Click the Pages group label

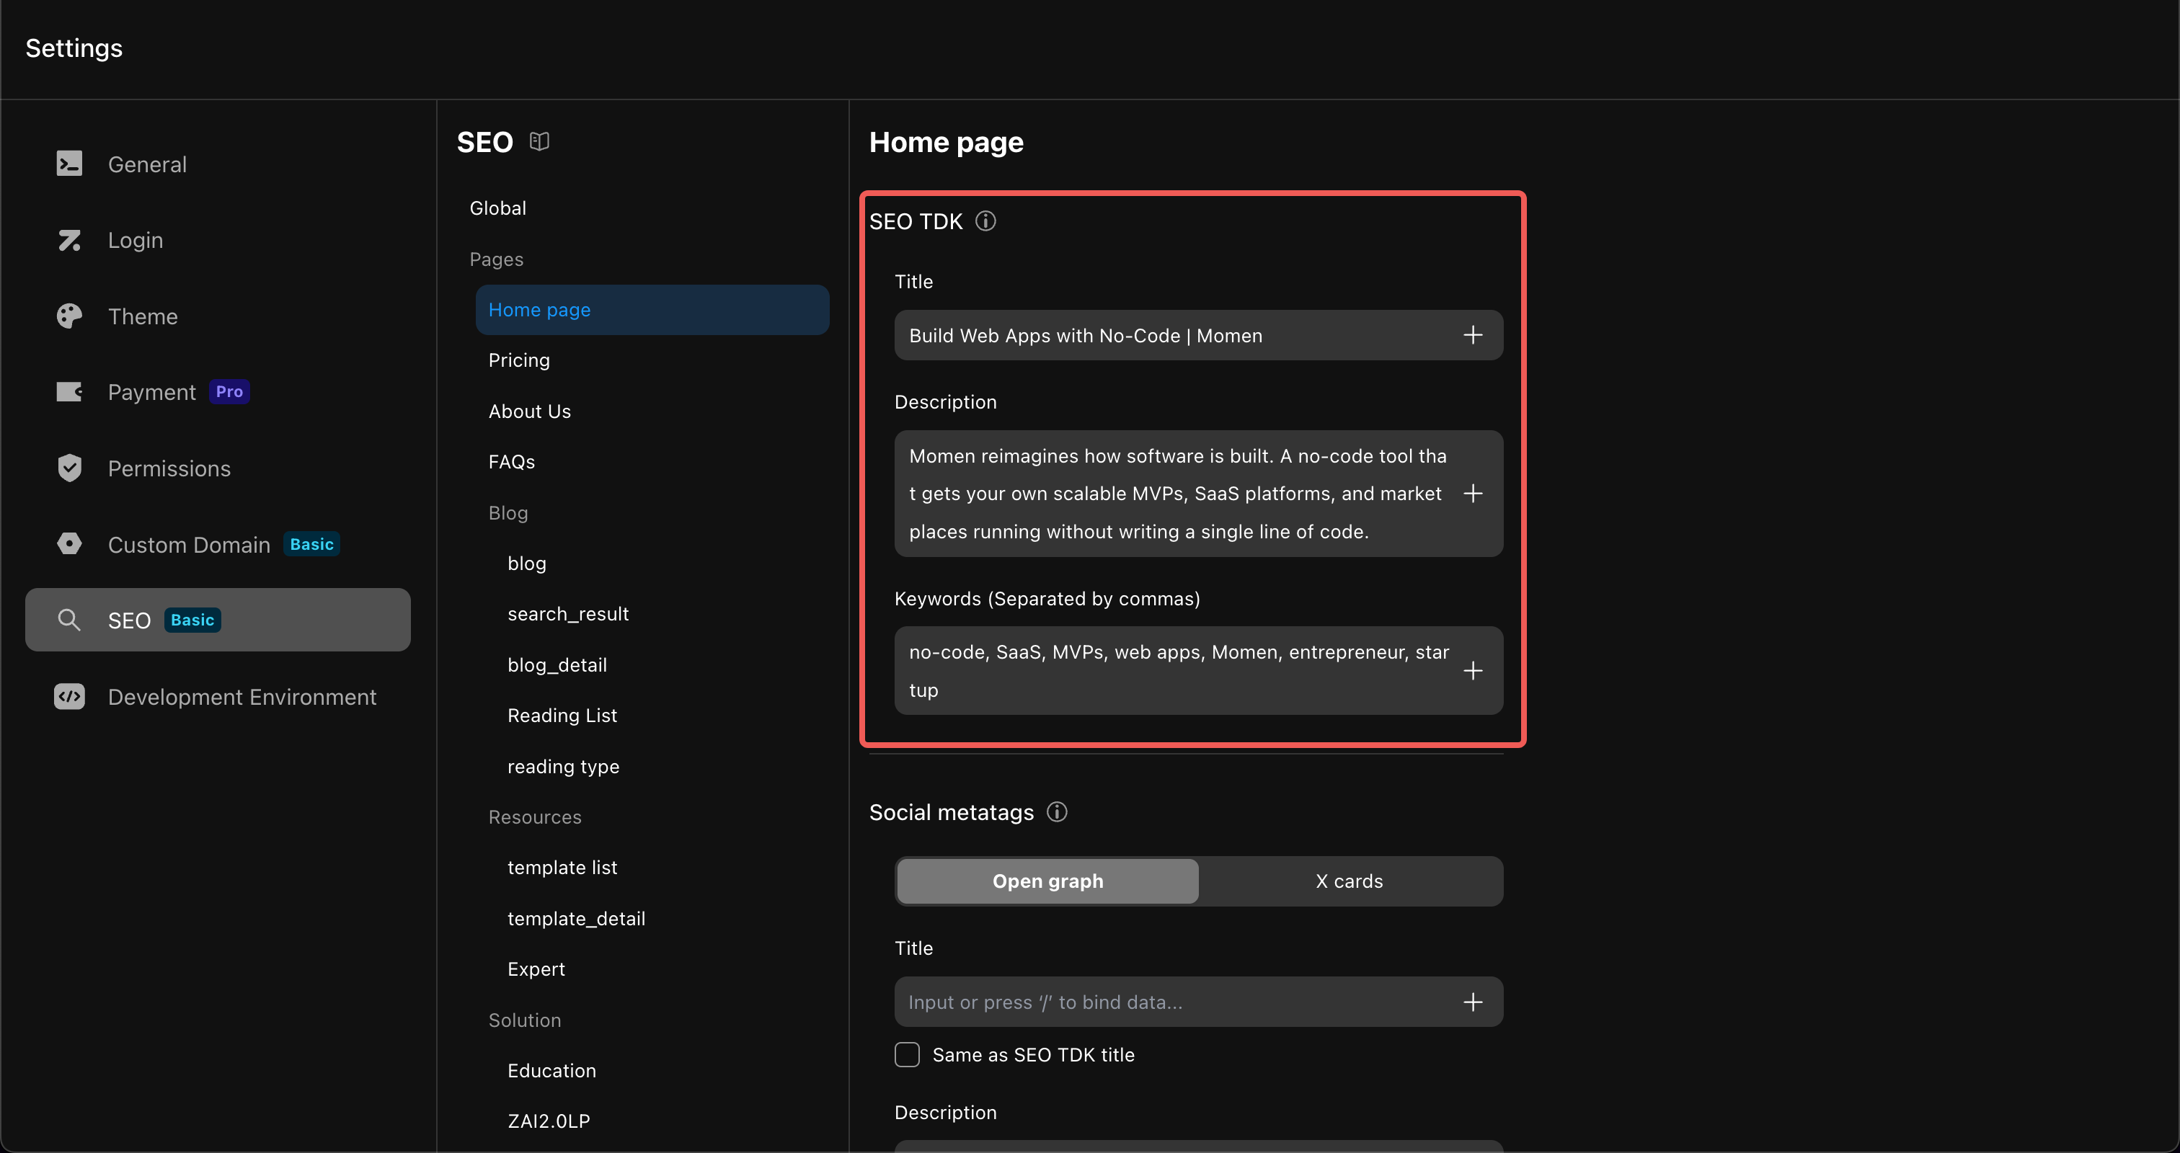[x=497, y=259]
